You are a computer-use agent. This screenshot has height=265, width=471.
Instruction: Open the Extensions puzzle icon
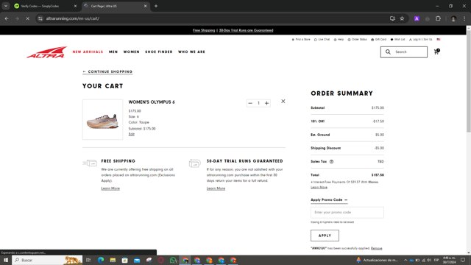click(x=438, y=18)
